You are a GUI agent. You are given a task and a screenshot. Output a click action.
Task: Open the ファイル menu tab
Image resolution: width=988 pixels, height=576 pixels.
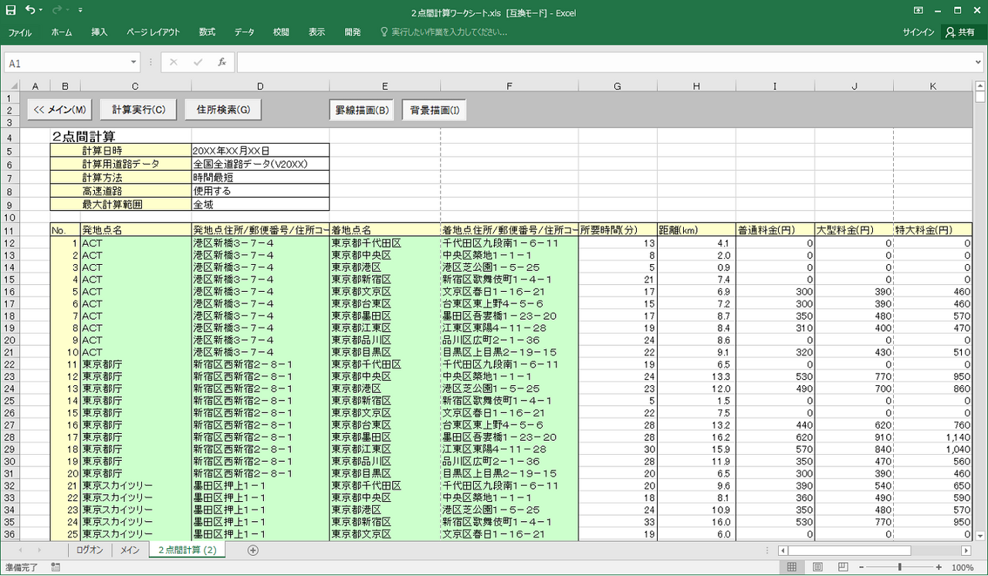(20, 32)
